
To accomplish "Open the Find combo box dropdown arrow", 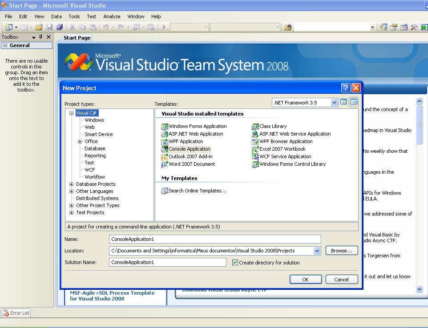I will pyautogui.click(x=372, y=27).
